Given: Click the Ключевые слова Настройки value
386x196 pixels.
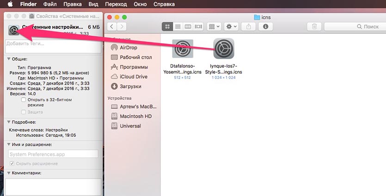Looking at the screenshot, I should (x=56, y=130).
